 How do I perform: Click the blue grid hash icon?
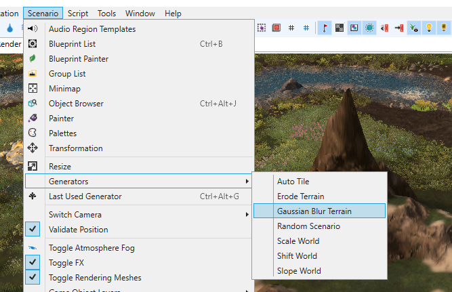[306, 28]
